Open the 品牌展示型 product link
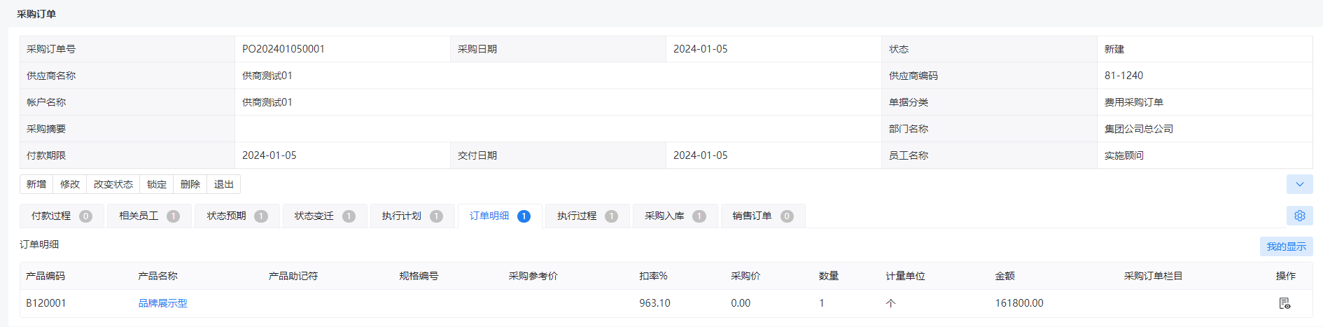This screenshot has width=1323, height=327. [x=162, y=303]
